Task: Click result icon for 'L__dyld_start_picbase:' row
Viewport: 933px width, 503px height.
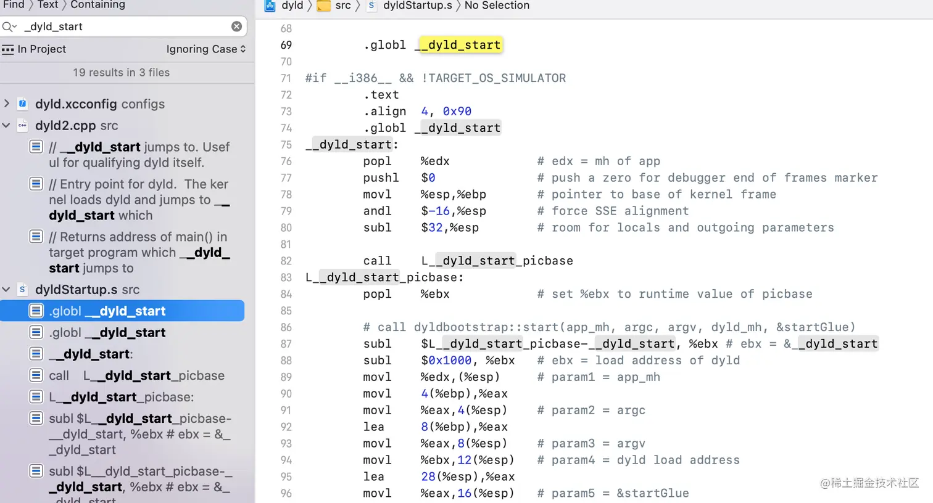Action: (x=36, y=397)
